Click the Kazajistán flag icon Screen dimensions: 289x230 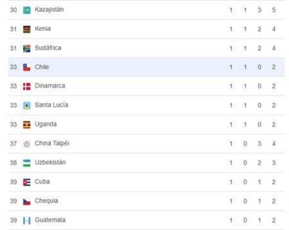point(27,10)
